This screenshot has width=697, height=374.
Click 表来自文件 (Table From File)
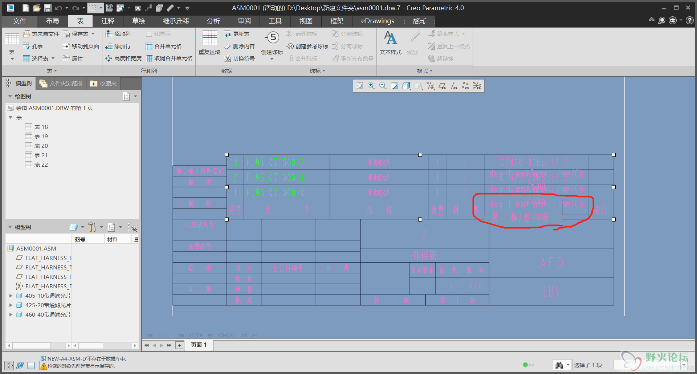[41, 34]
